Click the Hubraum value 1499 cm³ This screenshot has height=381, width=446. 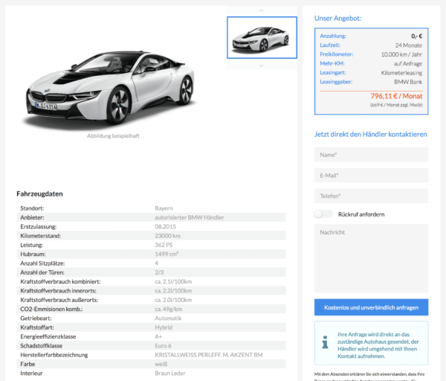point(167,254)
